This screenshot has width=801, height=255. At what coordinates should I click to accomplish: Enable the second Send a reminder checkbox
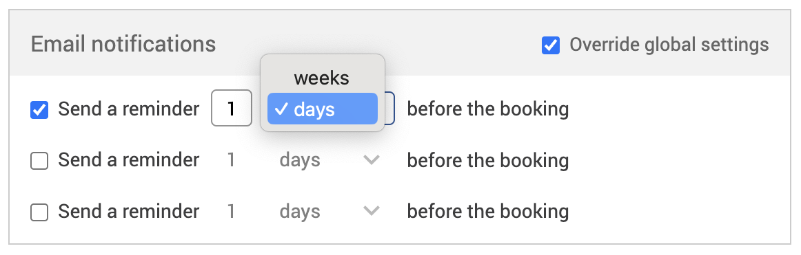click(x=39, y=162)
